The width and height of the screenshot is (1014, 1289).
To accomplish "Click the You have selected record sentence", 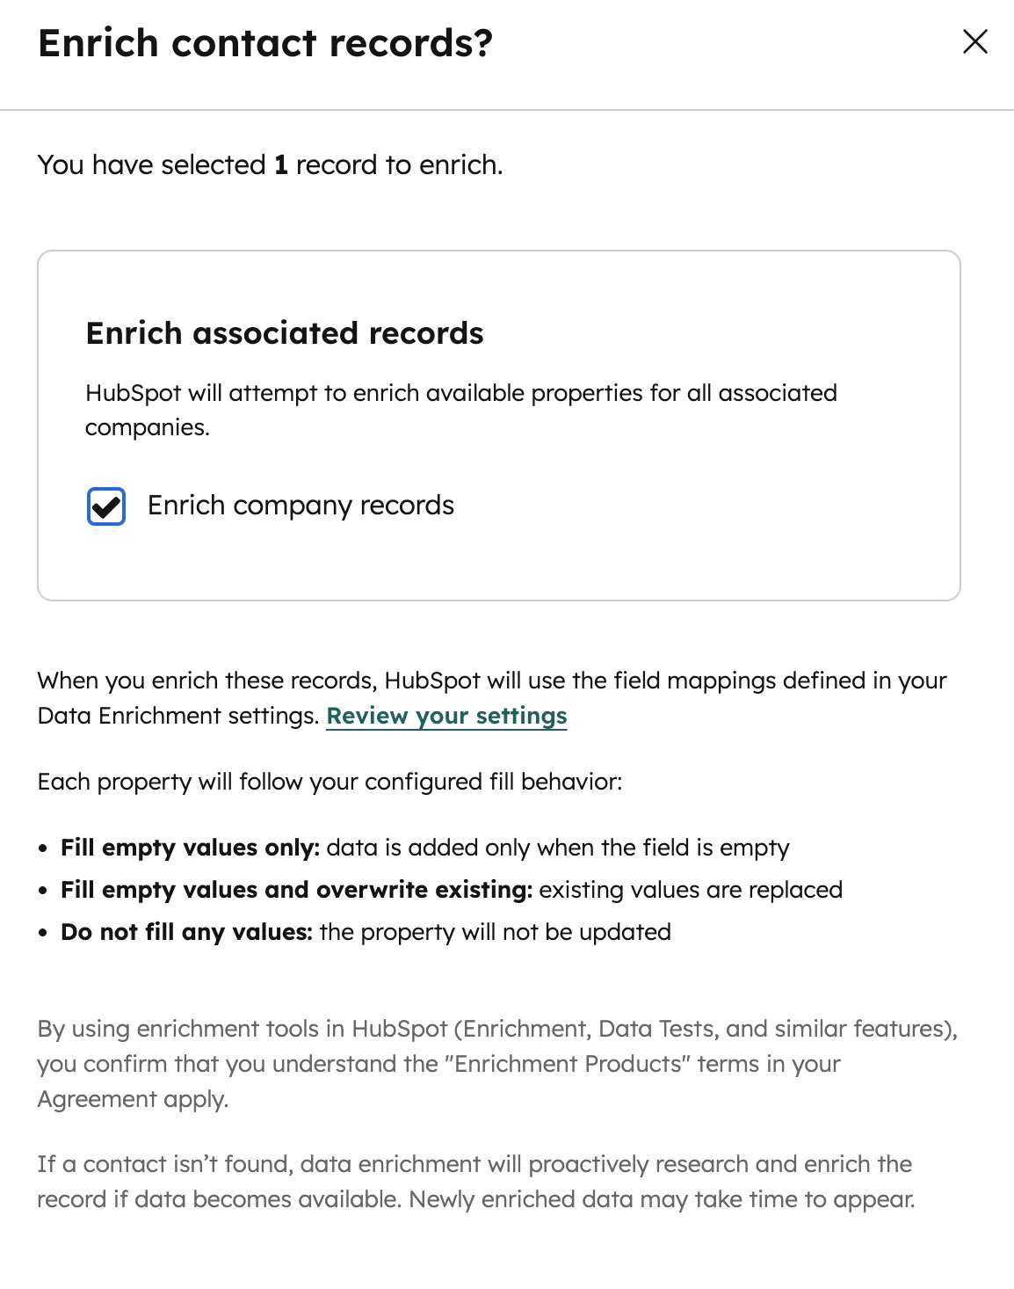I will pyautogui.click(x=270, y=164).
